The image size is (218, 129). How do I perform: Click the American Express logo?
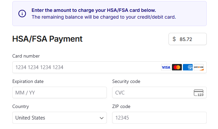coord(188,67)
